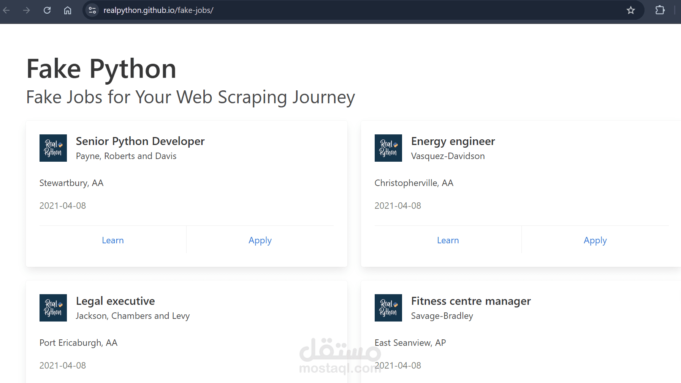The height and width of the screenshot is (383, 681).
Task: View site information icon in address bar
Action: (92, 10)
